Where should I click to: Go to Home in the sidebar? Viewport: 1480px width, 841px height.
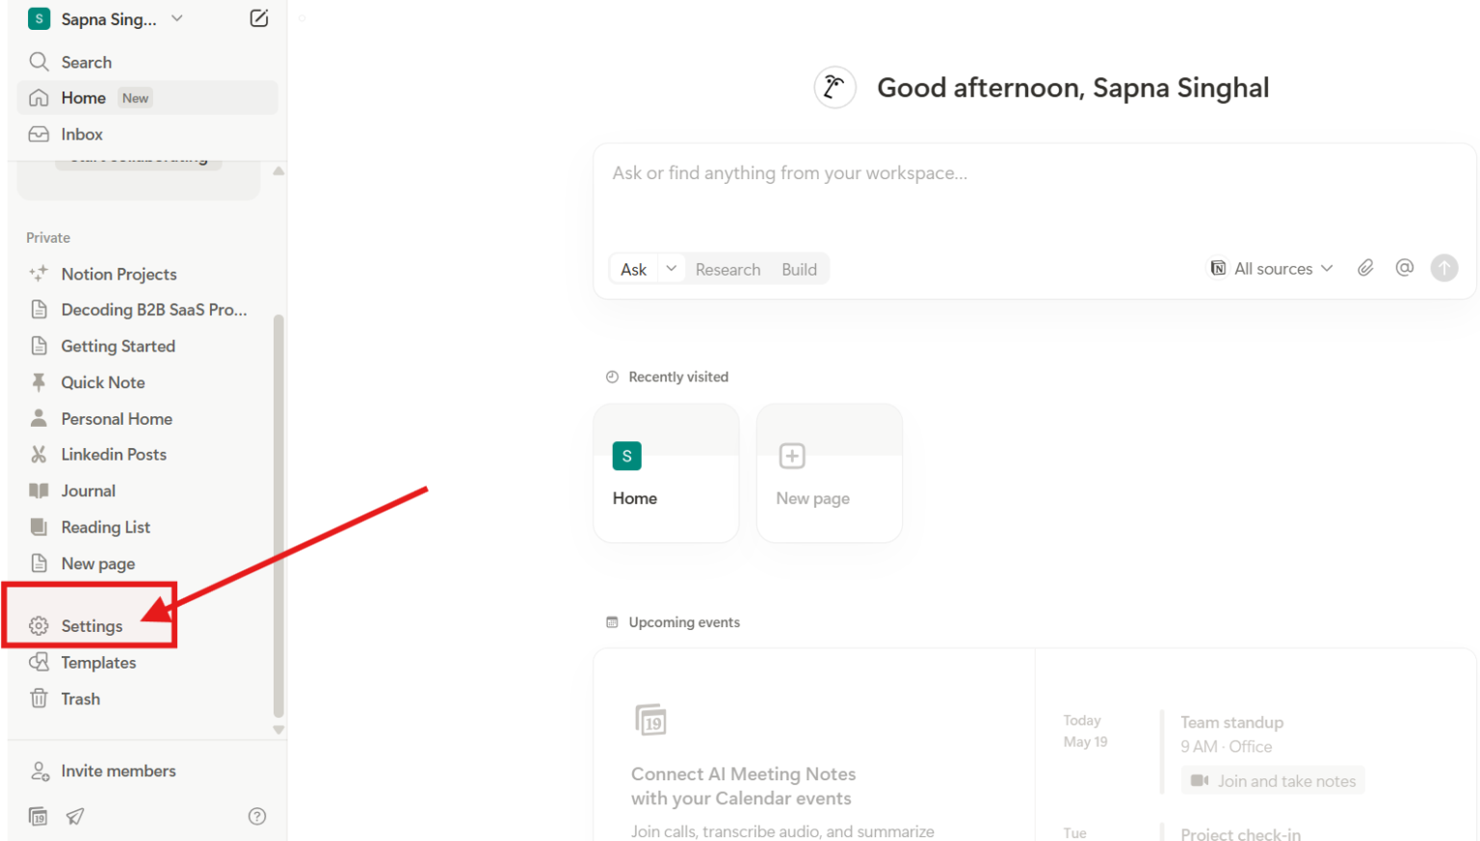tap(83, 97)
